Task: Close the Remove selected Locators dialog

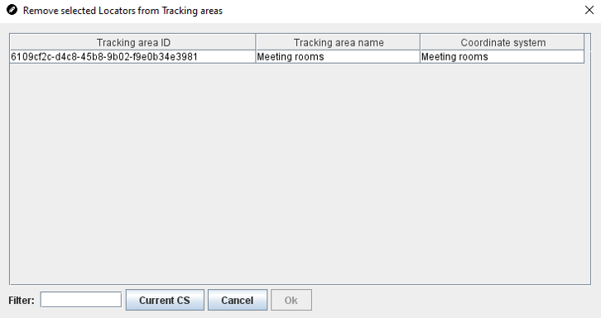Action: click(x=589, y=10)
